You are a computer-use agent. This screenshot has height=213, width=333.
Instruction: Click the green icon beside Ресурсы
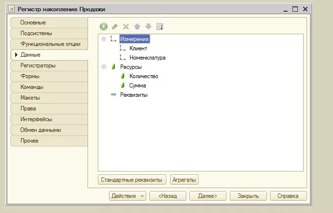click(113, 67)
